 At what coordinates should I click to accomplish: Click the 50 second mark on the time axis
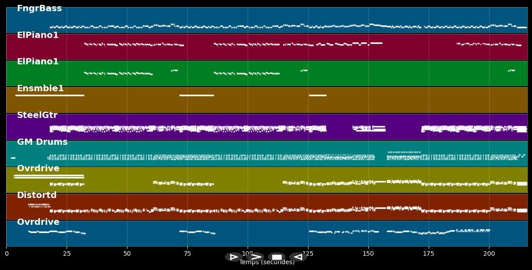127,253
